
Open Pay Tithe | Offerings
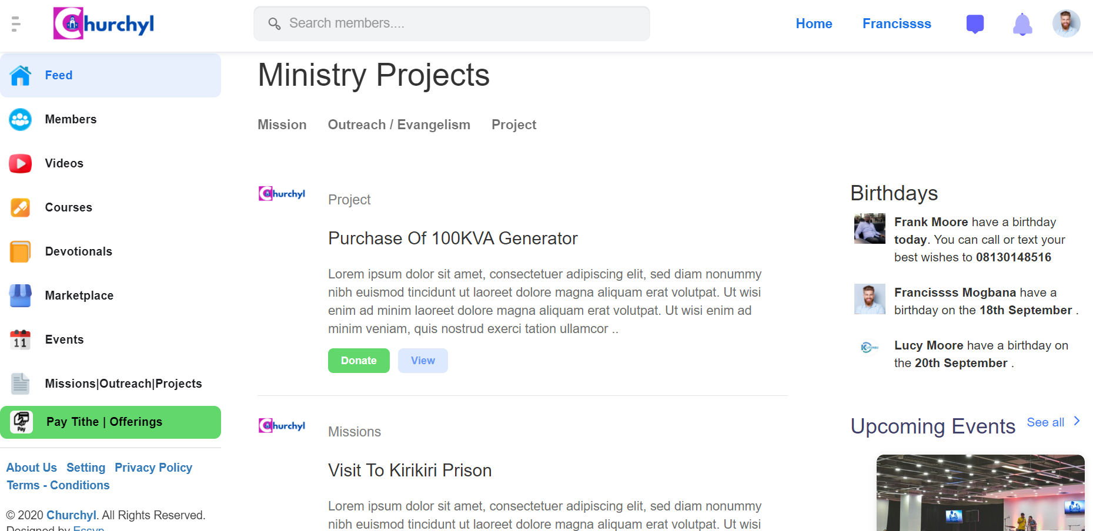[111, 422]
